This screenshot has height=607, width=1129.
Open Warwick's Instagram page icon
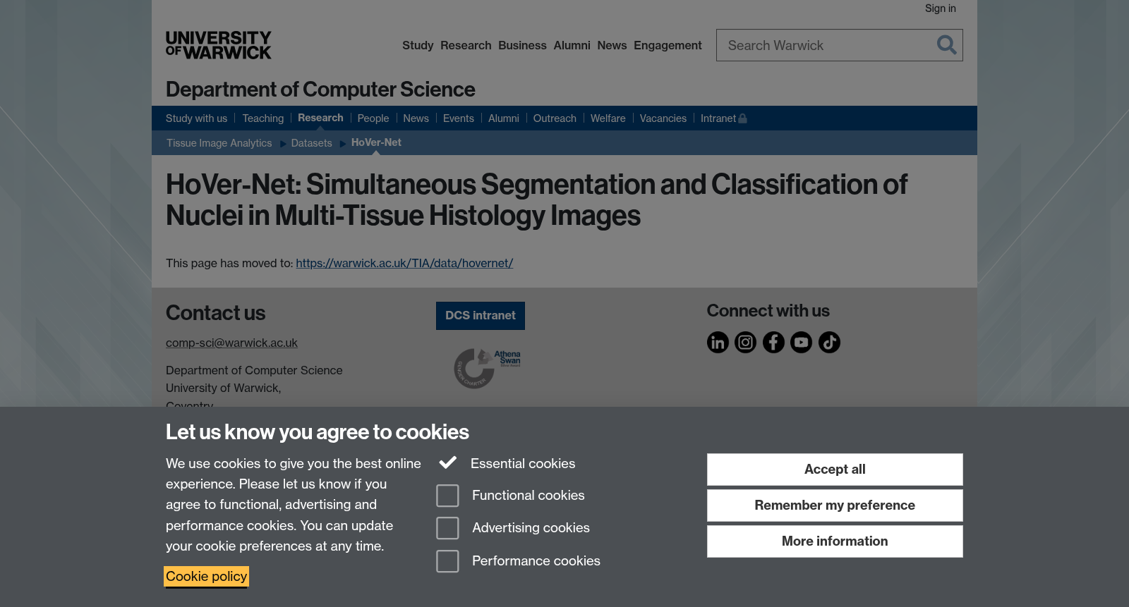(746, 343)
